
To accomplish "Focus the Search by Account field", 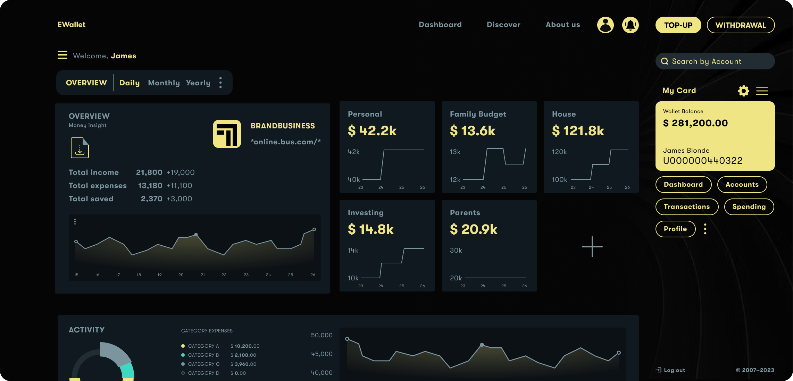I will click(715, 61).
